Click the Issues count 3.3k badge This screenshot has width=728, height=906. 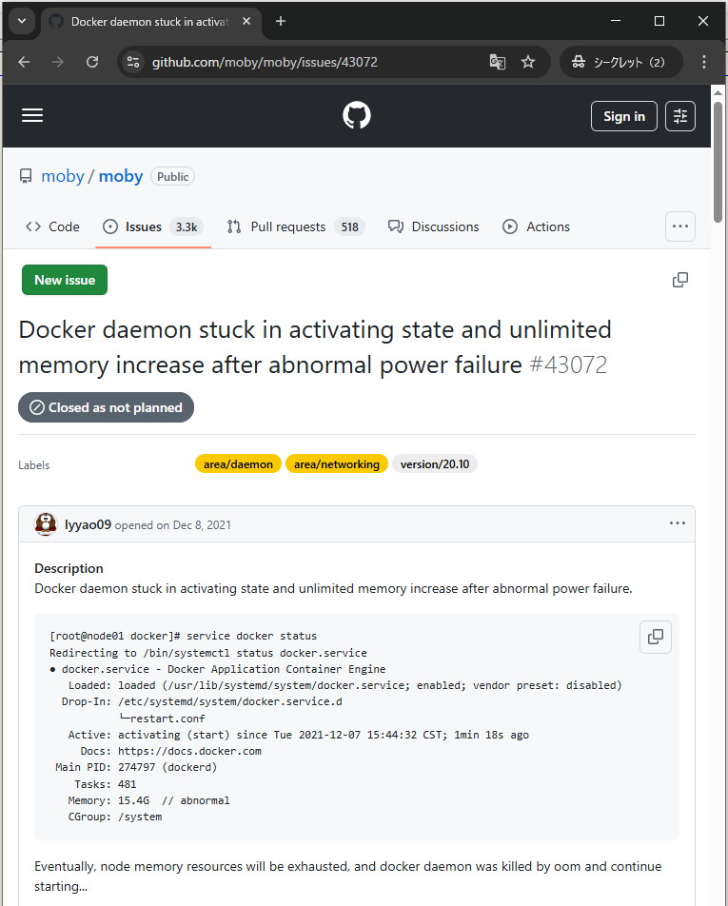tap(187, 227)
